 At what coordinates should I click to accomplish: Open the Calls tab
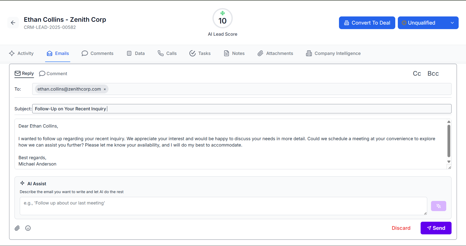point(167,53)
